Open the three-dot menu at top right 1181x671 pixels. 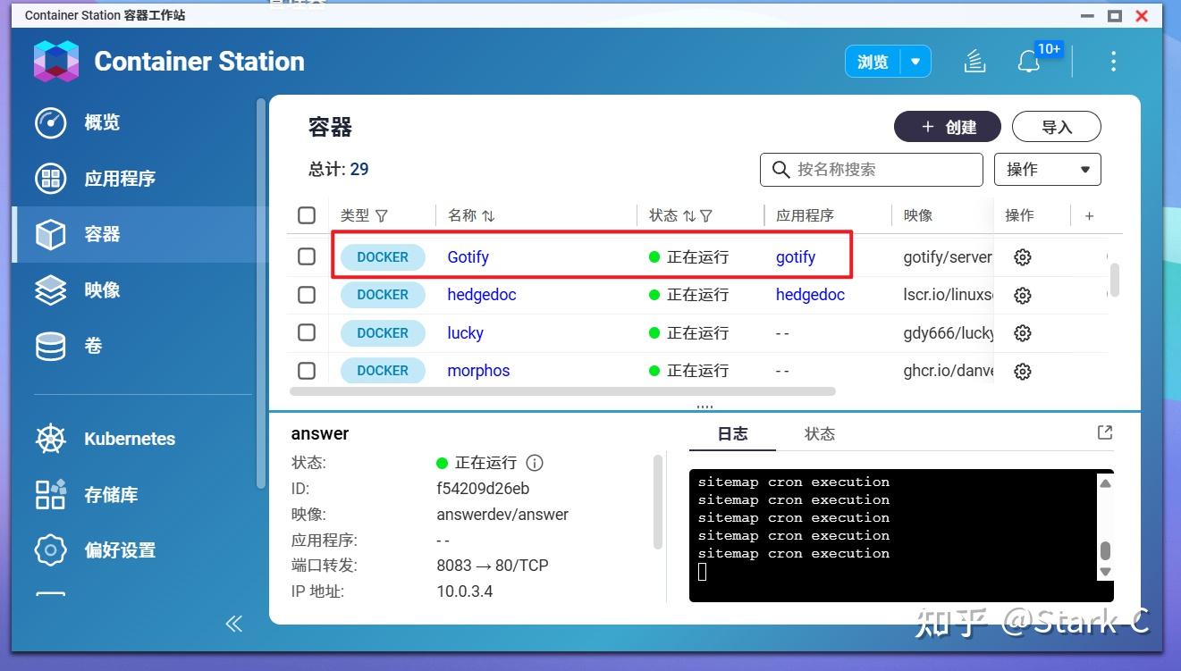(x=1113, y=61)
